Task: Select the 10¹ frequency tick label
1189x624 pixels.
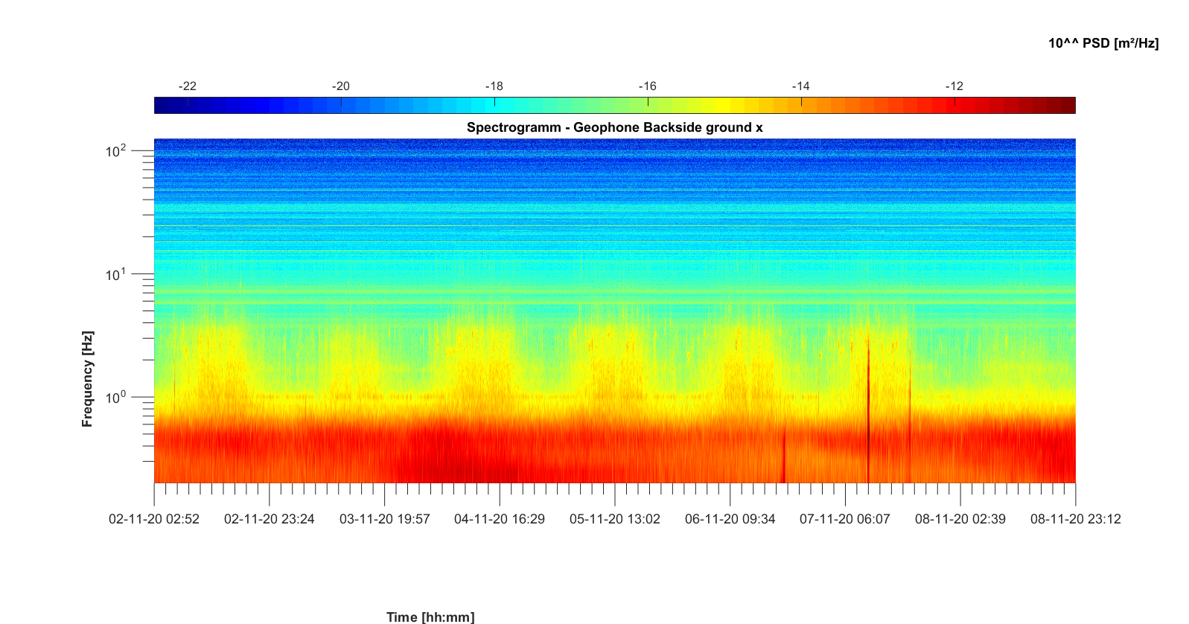Action: tap(116, 276)
